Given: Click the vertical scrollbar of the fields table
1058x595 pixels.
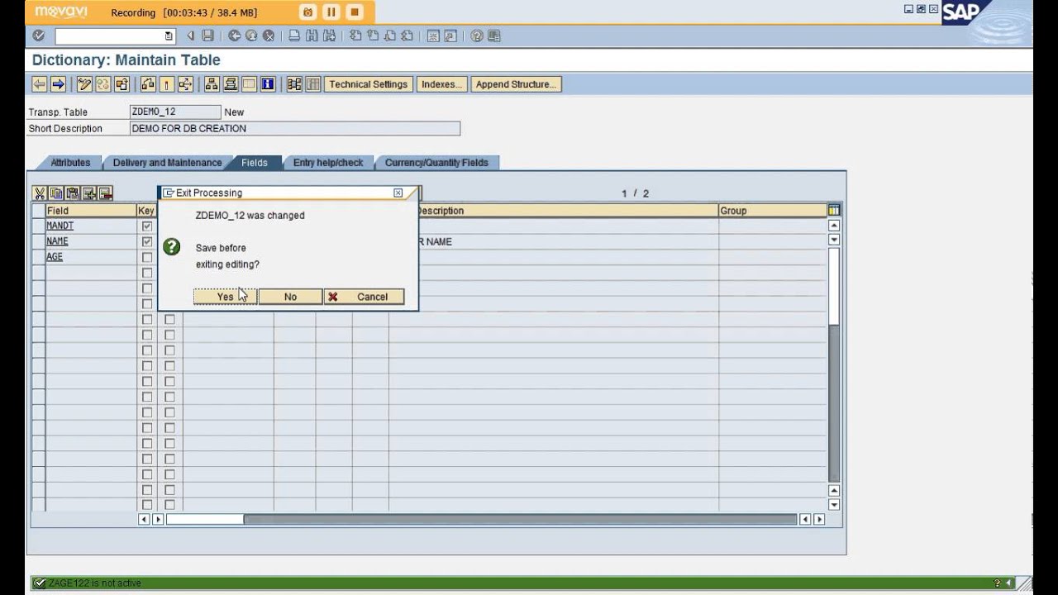Looking at the screenshot, I should click(834, 365).
